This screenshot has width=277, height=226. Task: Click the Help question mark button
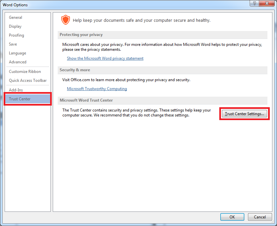pos(254,3)
